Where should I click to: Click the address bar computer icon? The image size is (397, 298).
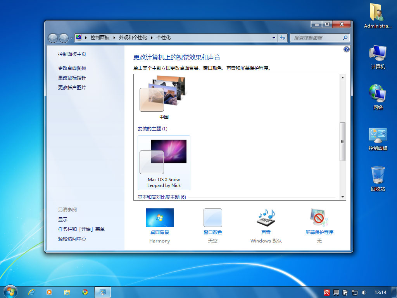click(x=79, y=38)
